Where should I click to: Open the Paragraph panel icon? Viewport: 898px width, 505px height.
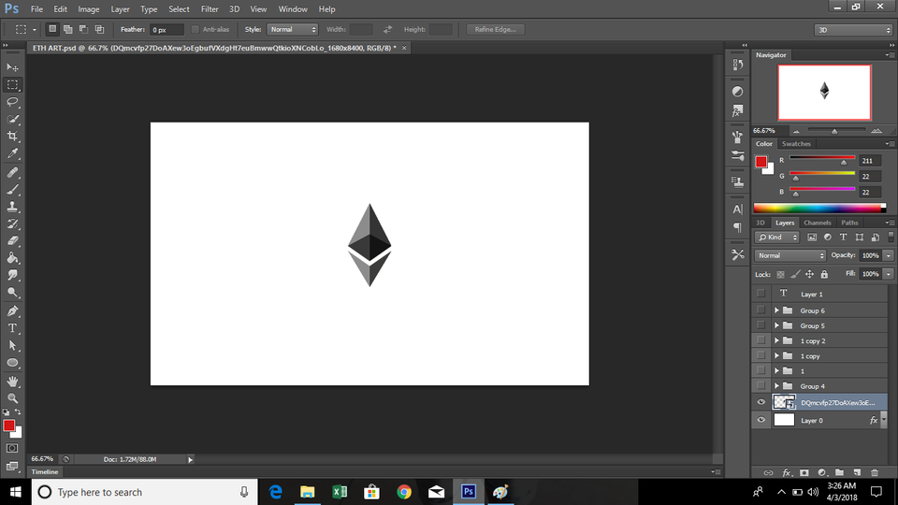coord(738,227)
